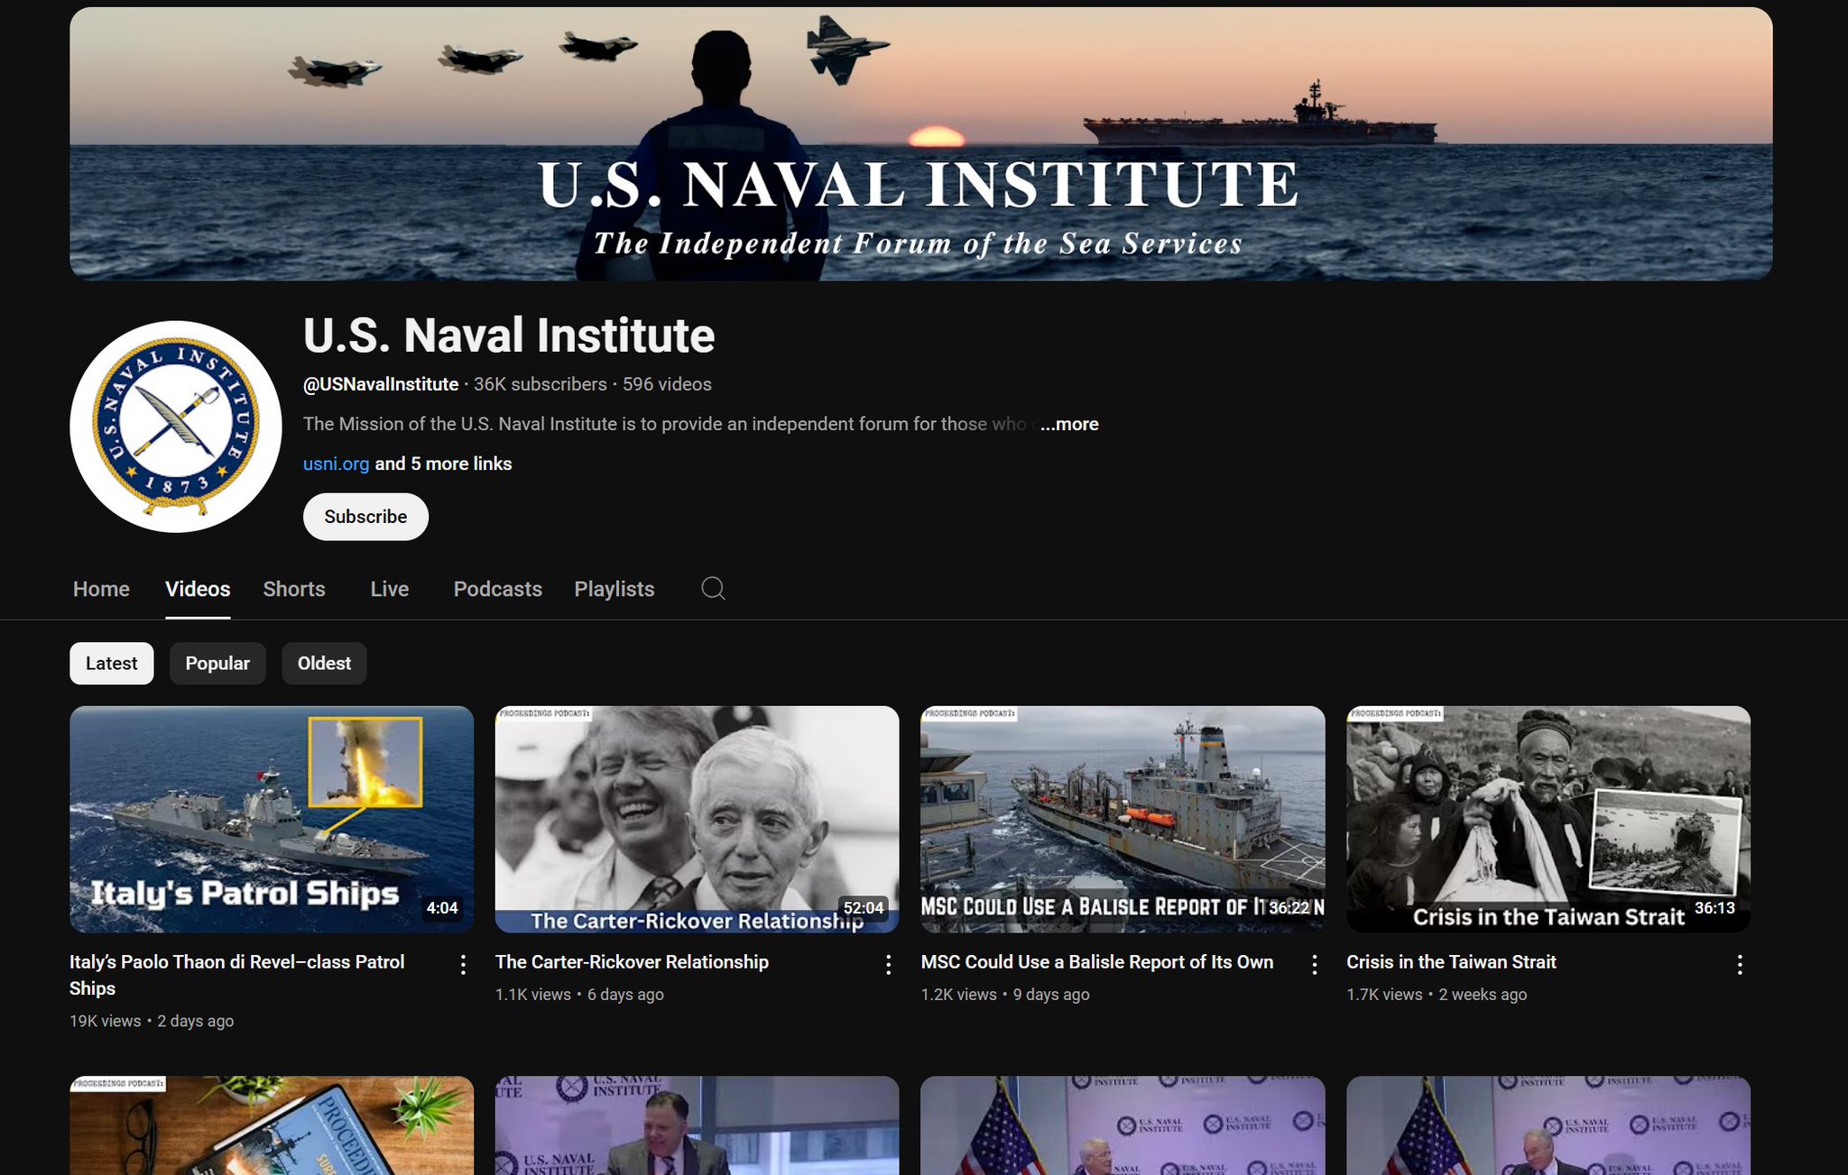Open second-row Proceedings magazine video thumbnail

[272, 1125]
